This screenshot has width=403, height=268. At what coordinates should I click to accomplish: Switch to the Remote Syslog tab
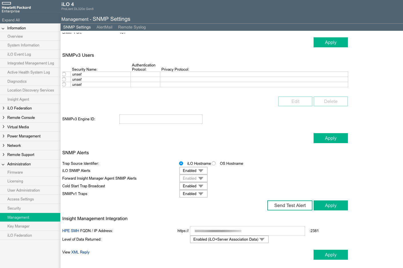[x=132, y=27]
